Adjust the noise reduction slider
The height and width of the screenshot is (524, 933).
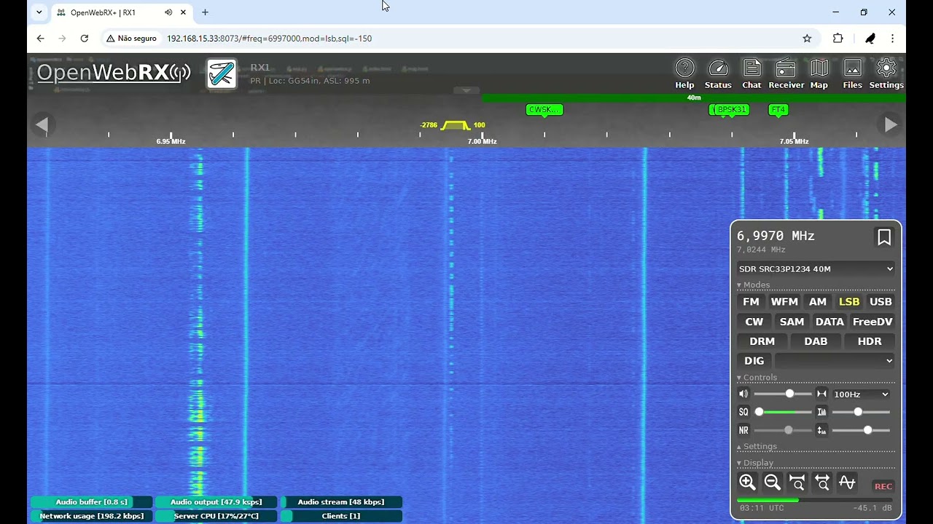(x=783, y=430)
